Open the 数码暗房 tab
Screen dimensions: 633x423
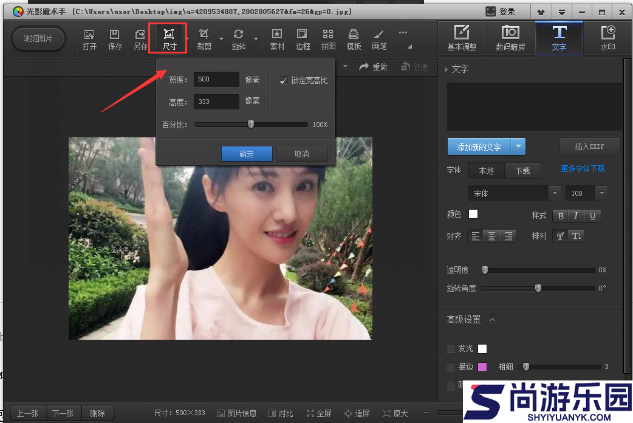[510, 38]
